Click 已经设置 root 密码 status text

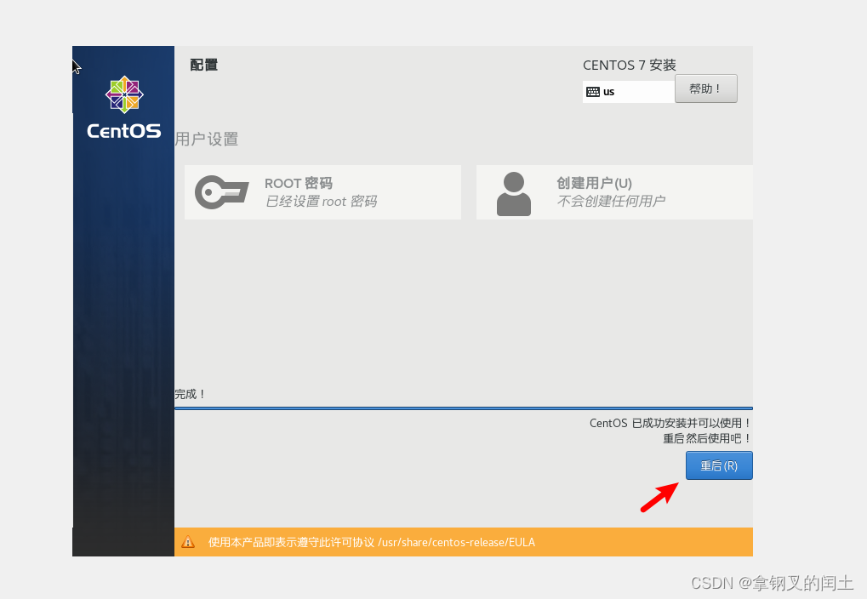(x=322, y=202)
